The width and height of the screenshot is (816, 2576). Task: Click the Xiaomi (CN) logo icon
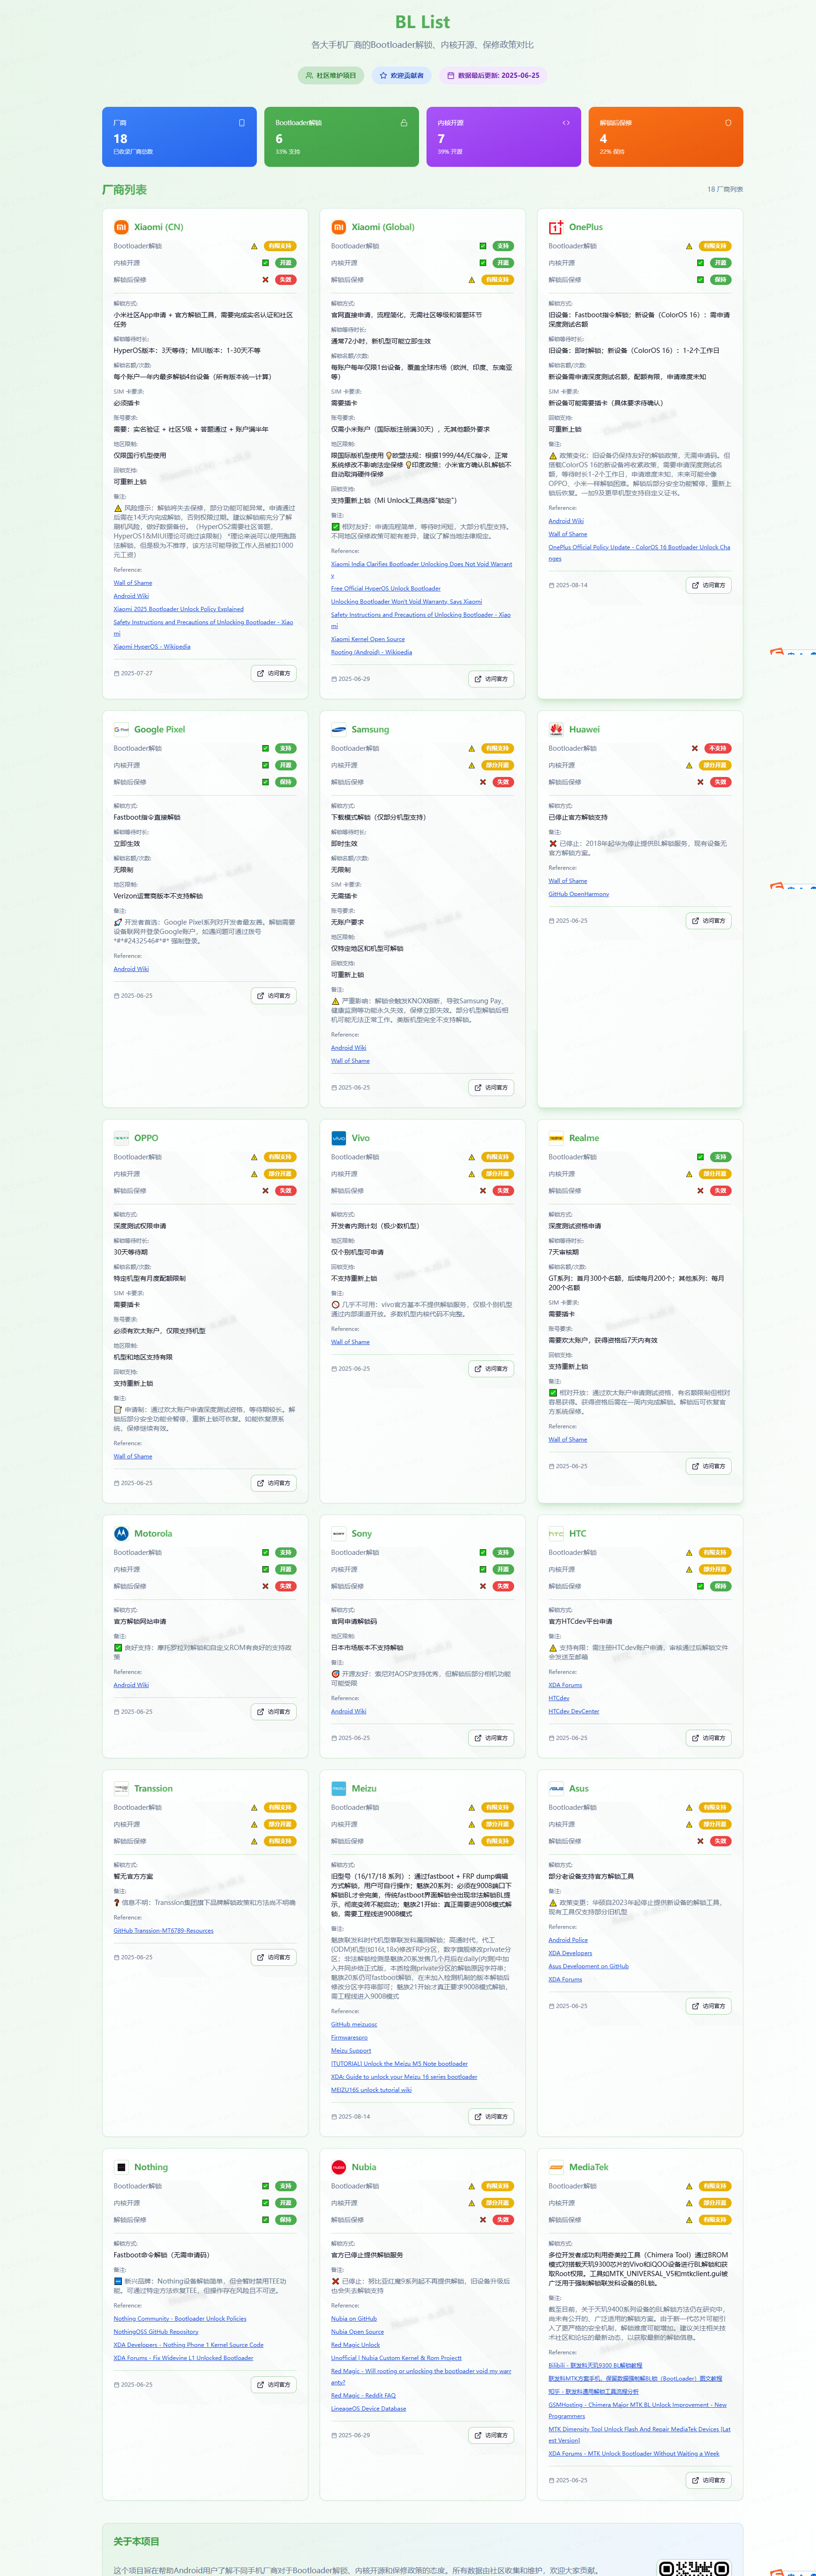point(121,227)
